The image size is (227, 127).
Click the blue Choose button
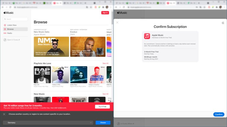pos(103,123)
